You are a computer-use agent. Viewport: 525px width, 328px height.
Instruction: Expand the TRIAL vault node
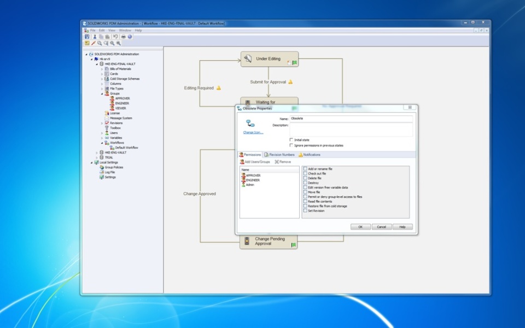[97, 157]
